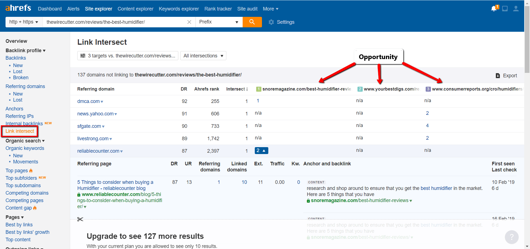Open Competing domains in sidebar

pyautogui.click(x=27, y=193)
